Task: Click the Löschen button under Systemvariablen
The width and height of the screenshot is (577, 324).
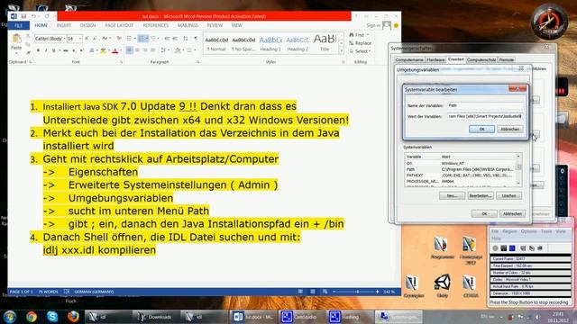Action: click(x=508, y=196)
